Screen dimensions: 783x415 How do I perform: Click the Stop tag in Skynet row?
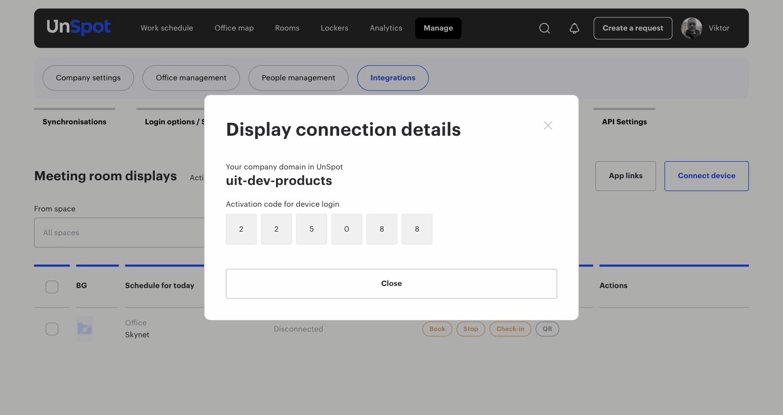(x=471, y=329)
